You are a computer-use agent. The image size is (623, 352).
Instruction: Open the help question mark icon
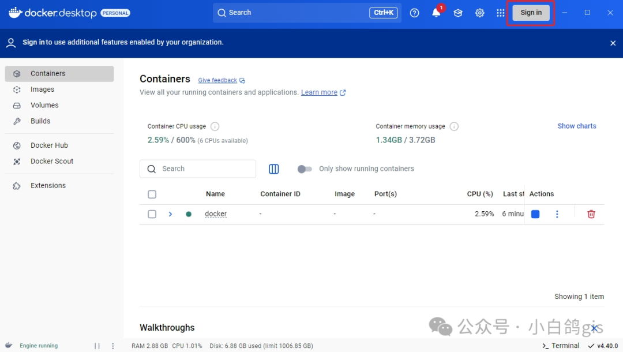[414, 13]
